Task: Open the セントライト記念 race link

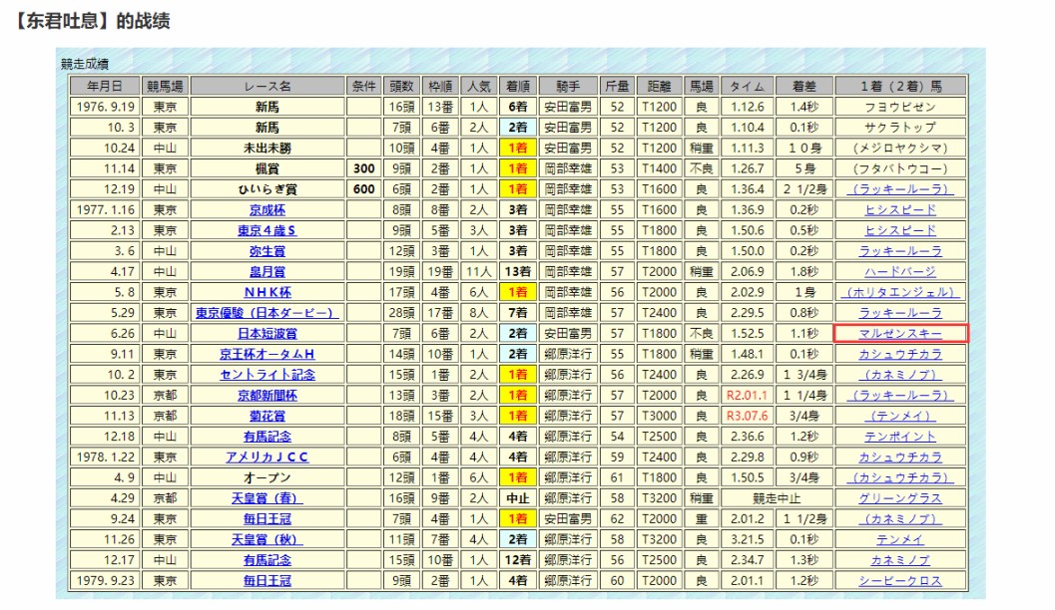Action: click(x=266, y=375)
